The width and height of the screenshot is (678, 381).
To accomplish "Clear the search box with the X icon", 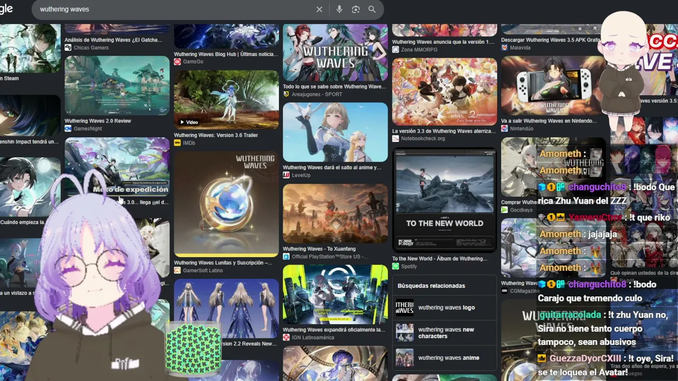I will click(x=319, y=10).
